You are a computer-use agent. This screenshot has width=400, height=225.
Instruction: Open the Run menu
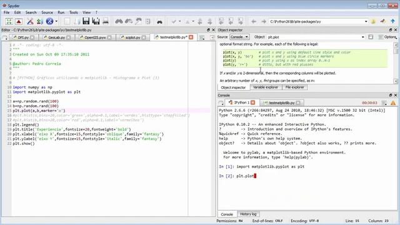point(61,12)
